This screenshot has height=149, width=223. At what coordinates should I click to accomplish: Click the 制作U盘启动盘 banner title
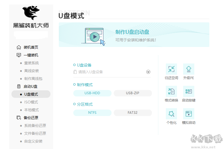[132, 32]
